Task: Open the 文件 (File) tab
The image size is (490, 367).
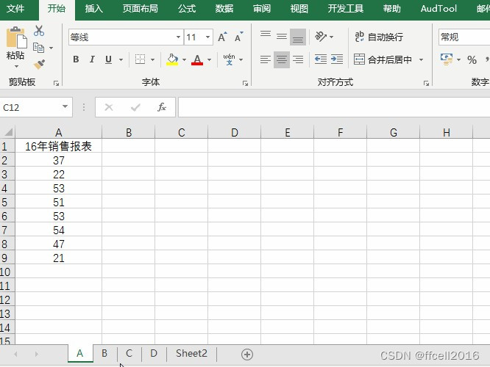Action: click(15, 9)
